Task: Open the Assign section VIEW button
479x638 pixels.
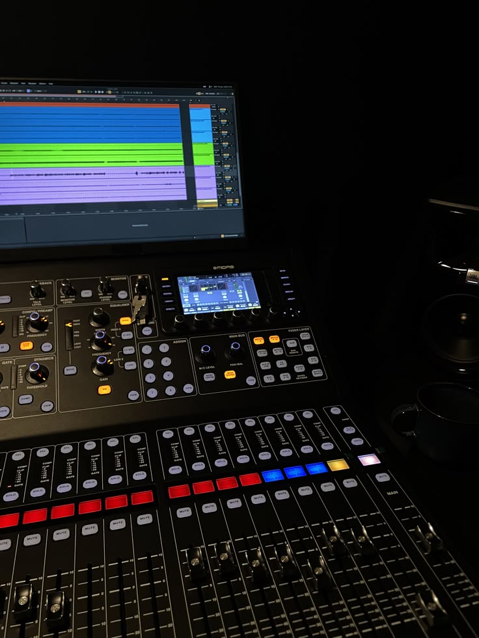Action: tap(188, 388)
